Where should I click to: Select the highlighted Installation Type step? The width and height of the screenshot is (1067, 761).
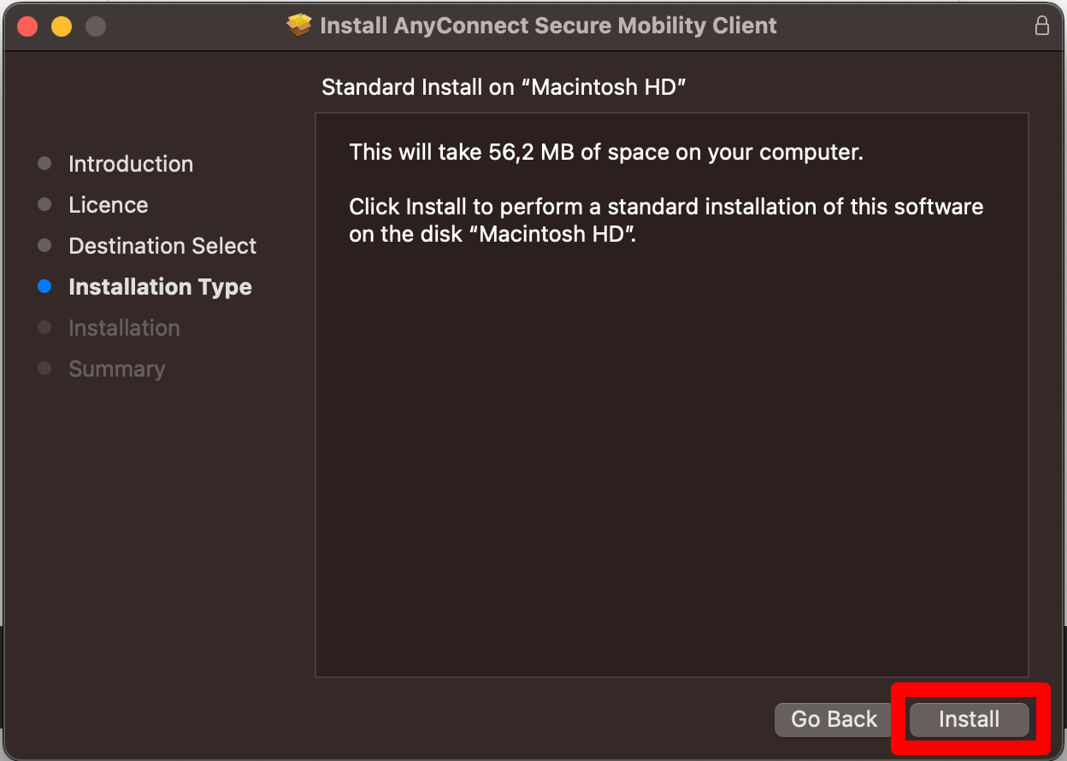(x=160, y=286)
